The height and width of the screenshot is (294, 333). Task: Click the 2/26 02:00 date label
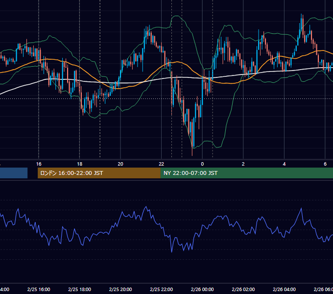pos(243,289)
